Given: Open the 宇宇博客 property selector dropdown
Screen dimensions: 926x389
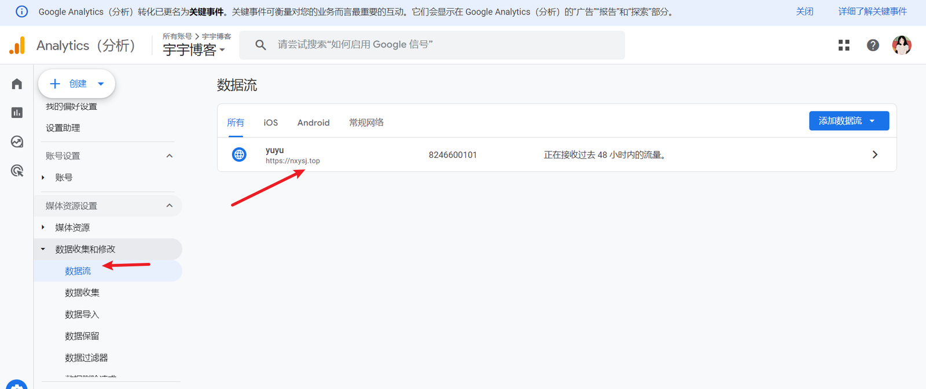Looking at the screenshot, I should pos(194,50).
